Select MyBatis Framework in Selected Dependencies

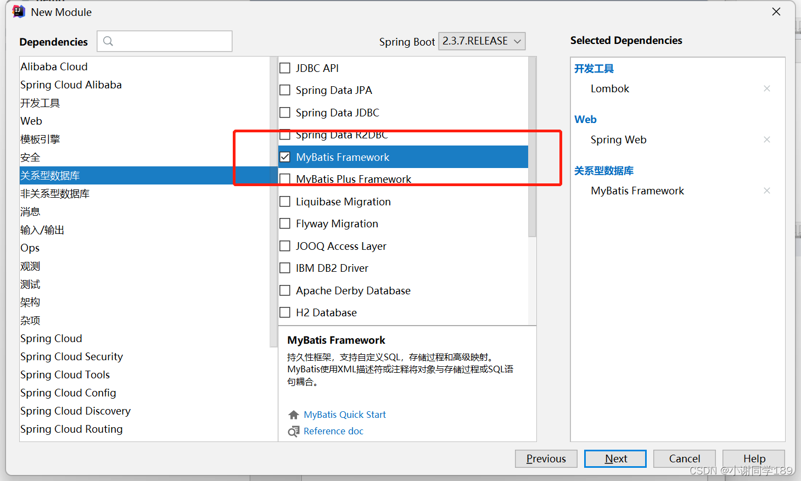pyautogui.click(x=637, y=191)
